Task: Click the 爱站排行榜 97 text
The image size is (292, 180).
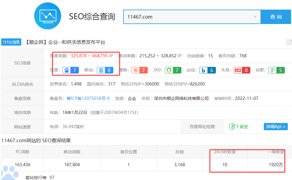Action: click(x=40, y=178)
